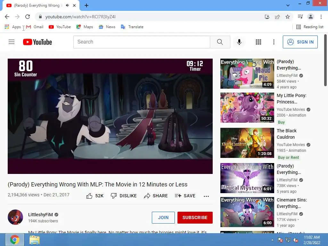View site info via the padlock icon
This screenshot has width=328, height=246.
(40, 17)
